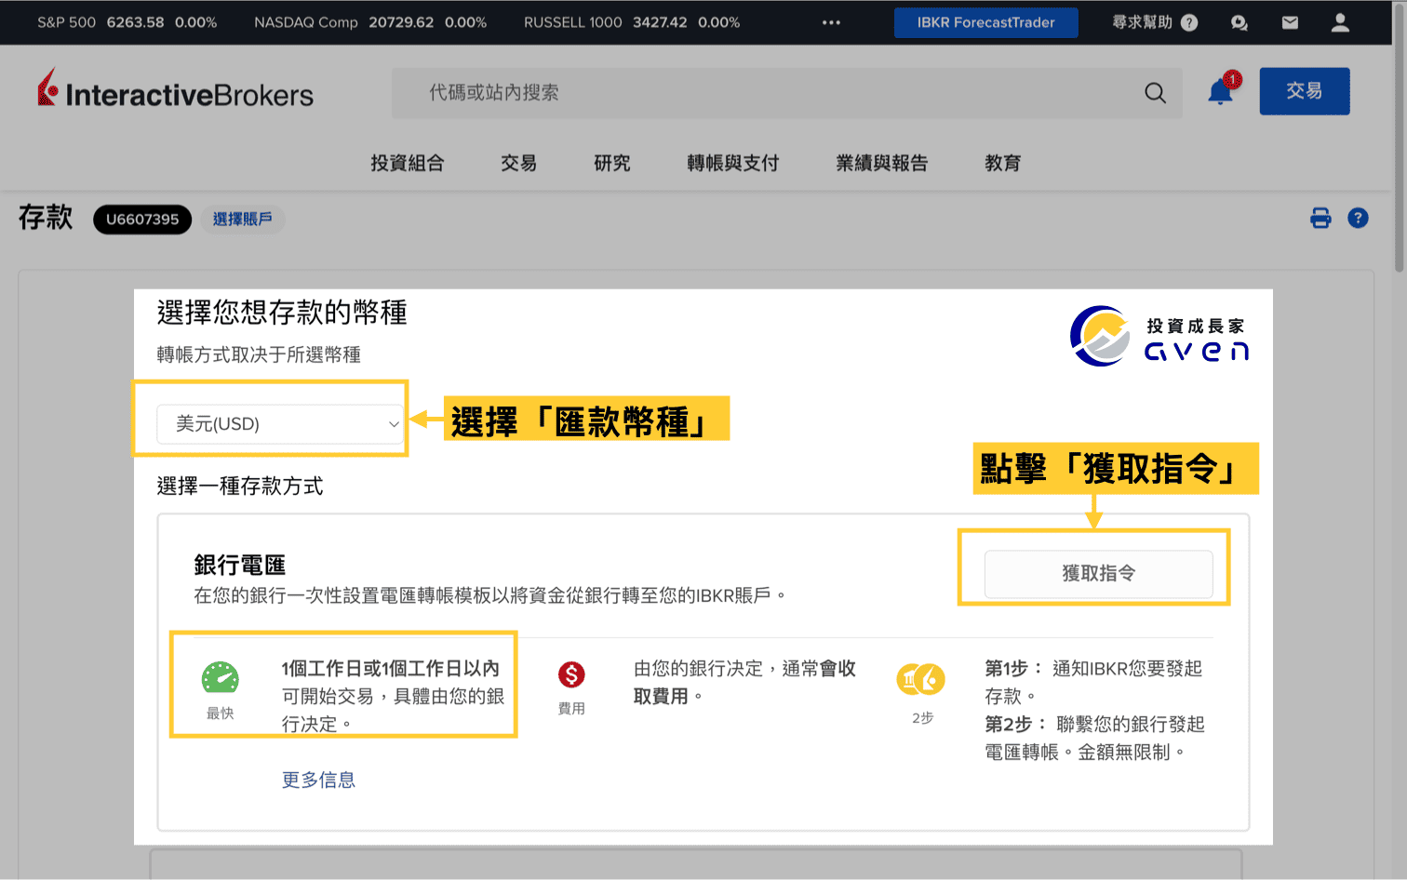This screenshot has width=1407, height=880.
Task: Open the user profile icon
Action: click(1340, 22)
